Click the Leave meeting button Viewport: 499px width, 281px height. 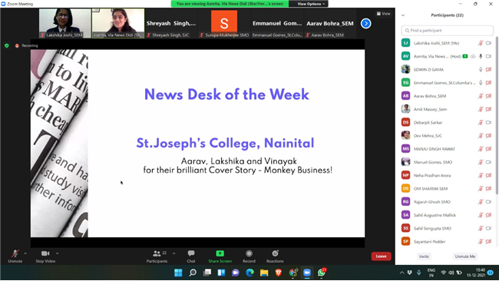click(x=381, y=256)
